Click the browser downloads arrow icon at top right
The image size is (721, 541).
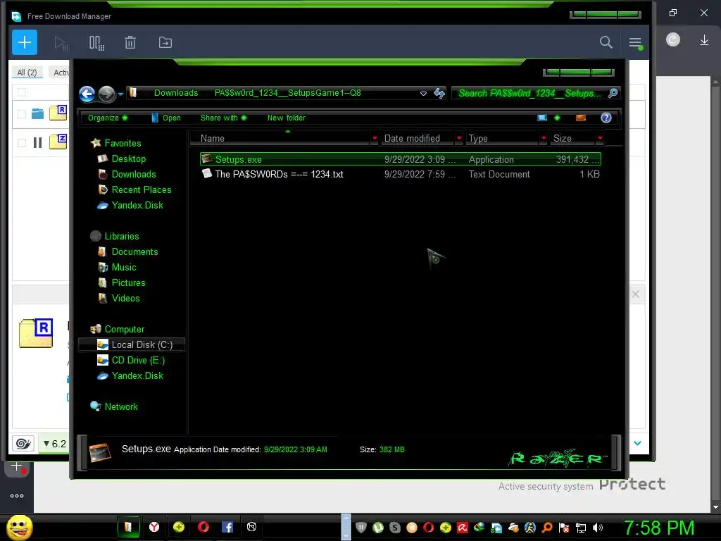(x=704, y=40)
